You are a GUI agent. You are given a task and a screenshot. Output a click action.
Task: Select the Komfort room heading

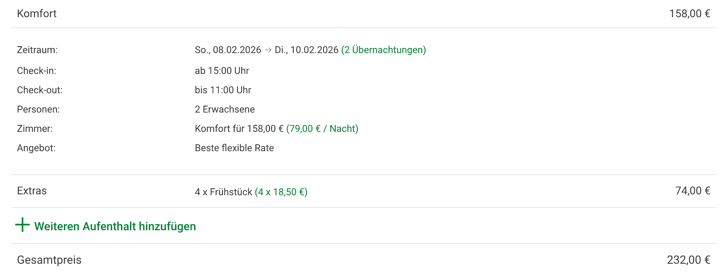click(x=37, y=14)
